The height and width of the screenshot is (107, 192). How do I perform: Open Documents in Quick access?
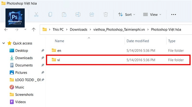coord(24,65)
